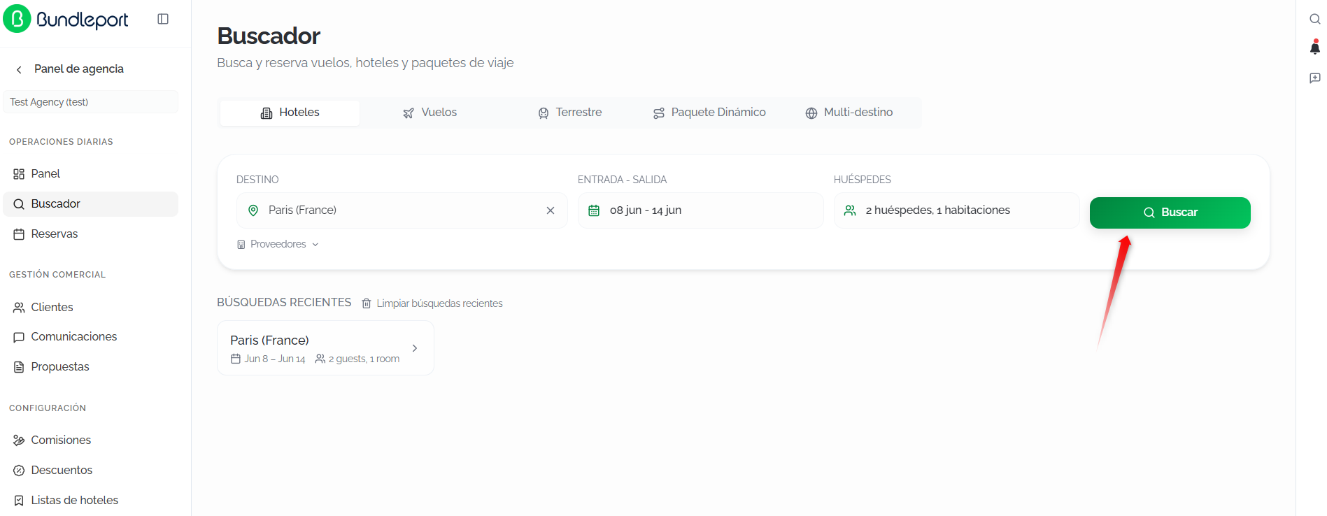Open Buscador in the sidebar

[90, 204]
